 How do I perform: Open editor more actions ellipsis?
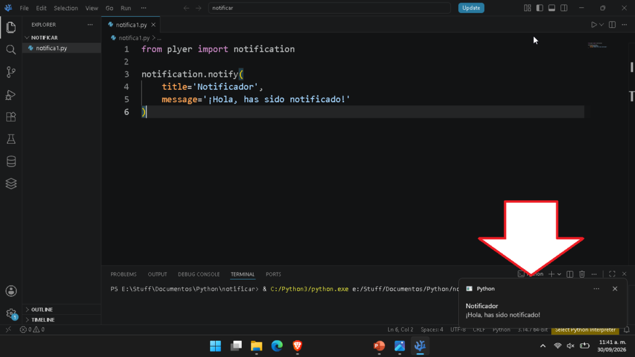point(624,25)
